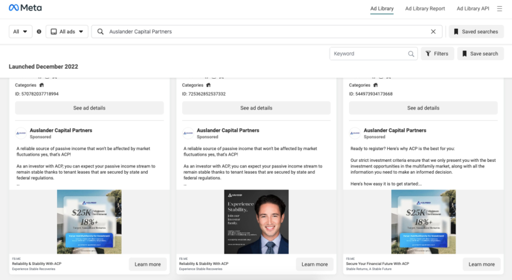Switch to Ad Library Report tab
Image resolution: width=512 pixels, height=280 pixels.
click(425, 9)
